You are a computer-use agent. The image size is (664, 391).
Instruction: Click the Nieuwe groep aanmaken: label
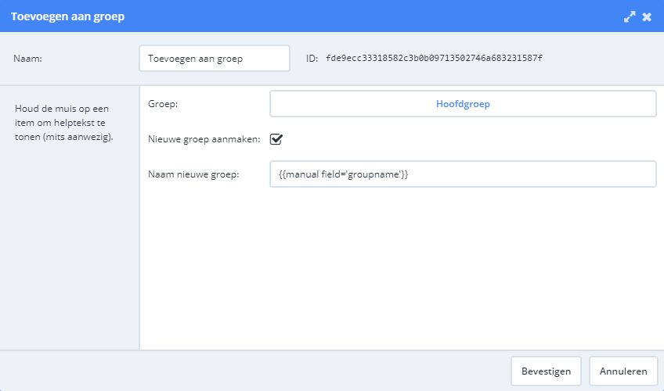pyautogui.click(x=204, y=139)
